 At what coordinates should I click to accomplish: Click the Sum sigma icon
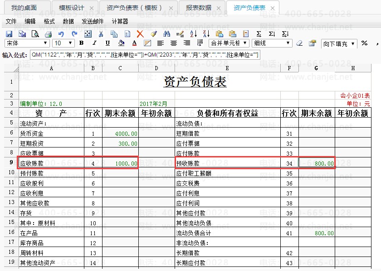(259, 34)
